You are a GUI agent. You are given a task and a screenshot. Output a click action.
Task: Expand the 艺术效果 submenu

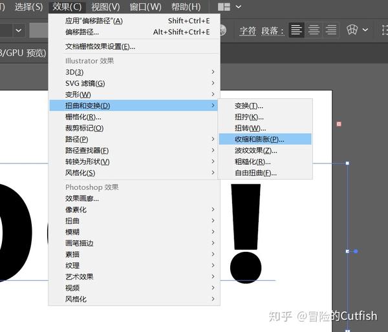(135, 276)
